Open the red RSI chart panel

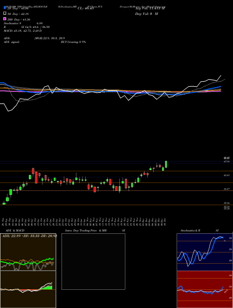[x=205, y=289]
